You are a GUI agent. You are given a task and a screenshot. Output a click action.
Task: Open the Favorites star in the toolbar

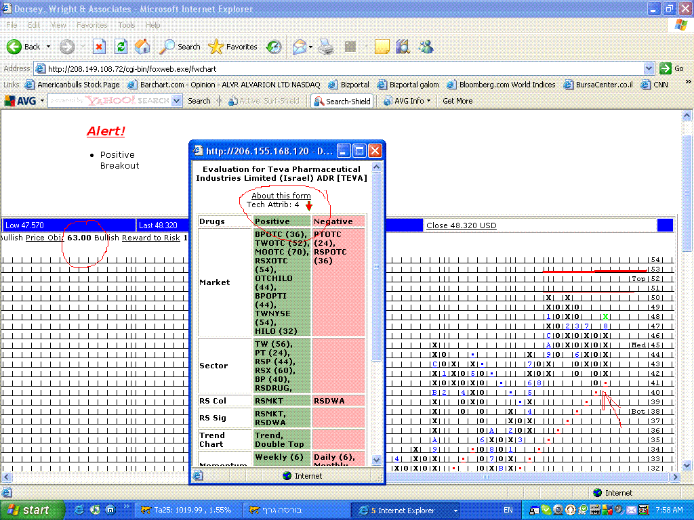(x=232, y=47)
